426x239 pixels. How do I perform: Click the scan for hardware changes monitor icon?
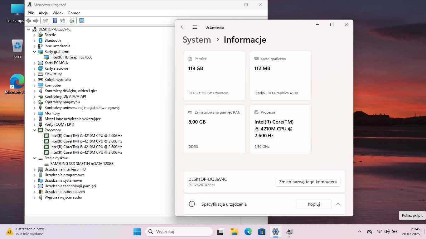(x=82, y=21)
